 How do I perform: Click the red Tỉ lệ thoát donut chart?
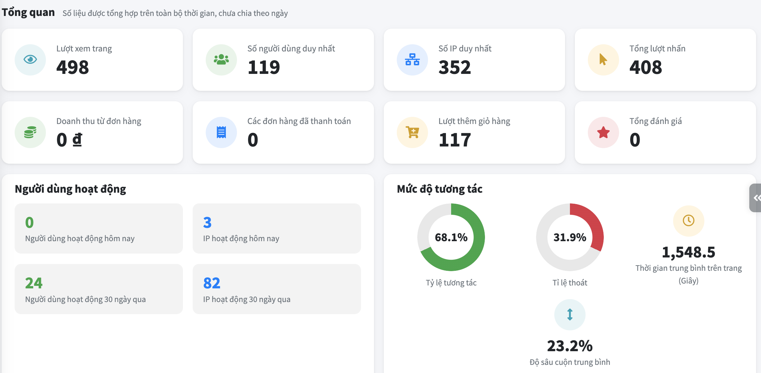[x=570, y=237]
